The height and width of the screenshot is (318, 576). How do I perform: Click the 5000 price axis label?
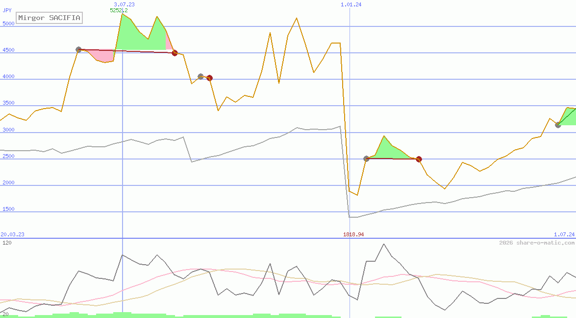[x=8, y=23]
